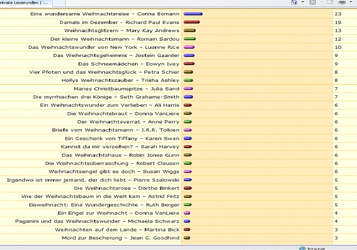Click the Print printer icon
This screenshot has width=357, height=250.
point(343,2)
